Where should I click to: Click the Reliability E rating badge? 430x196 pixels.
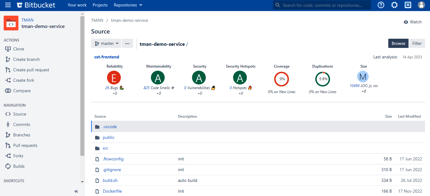pyautogui.click(x=114, y=78)
